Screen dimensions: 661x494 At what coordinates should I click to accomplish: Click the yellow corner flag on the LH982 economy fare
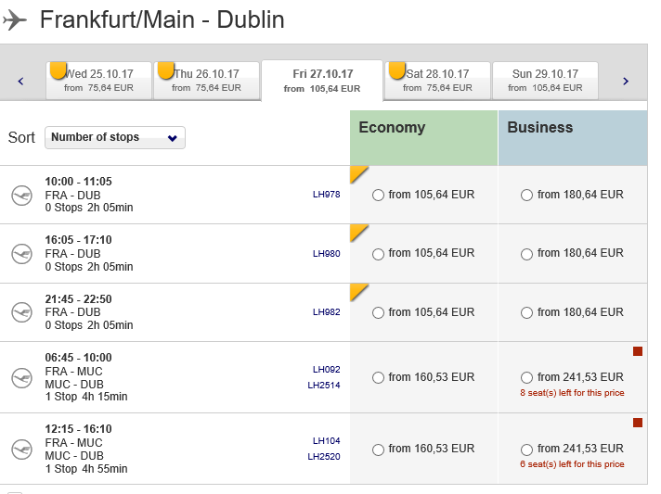pos(358,292)
